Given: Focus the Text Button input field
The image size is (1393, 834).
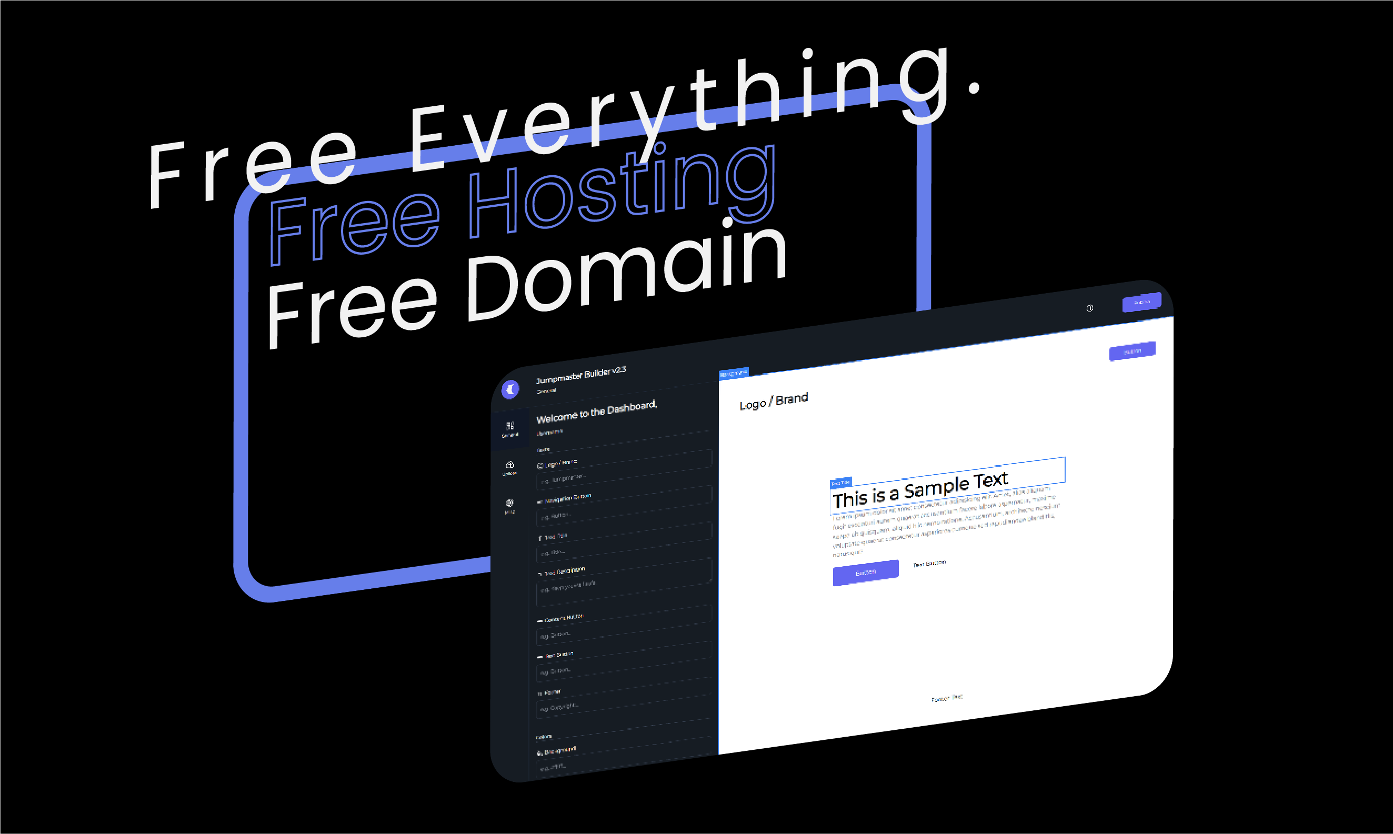Looking at the screenshot, I should pyautogui.click(x=624, y=662).
